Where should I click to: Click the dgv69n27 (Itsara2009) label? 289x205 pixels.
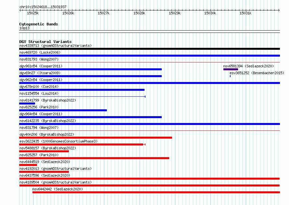40,73
